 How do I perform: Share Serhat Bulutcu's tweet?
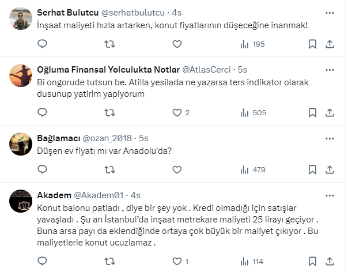pyautogui.click(x=330, y=44)
